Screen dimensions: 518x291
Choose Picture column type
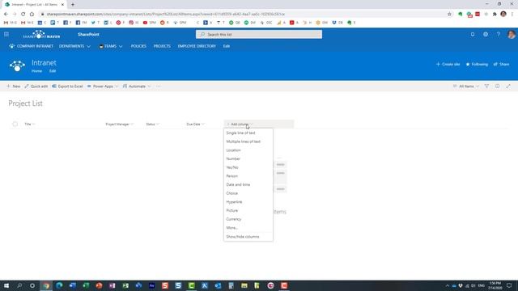click(x=248, y=210)
